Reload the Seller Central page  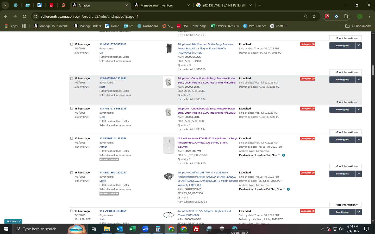[24, 16]
